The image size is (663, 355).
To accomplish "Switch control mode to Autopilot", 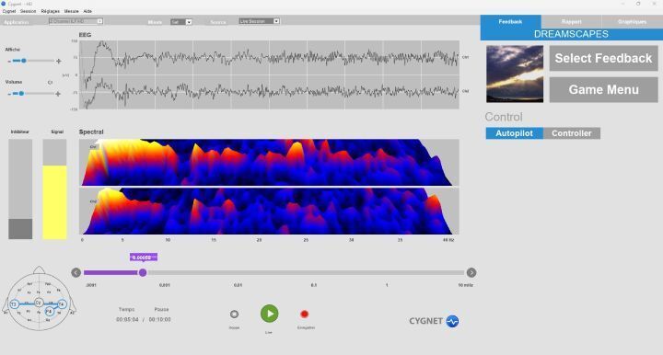I will [514, 133].
